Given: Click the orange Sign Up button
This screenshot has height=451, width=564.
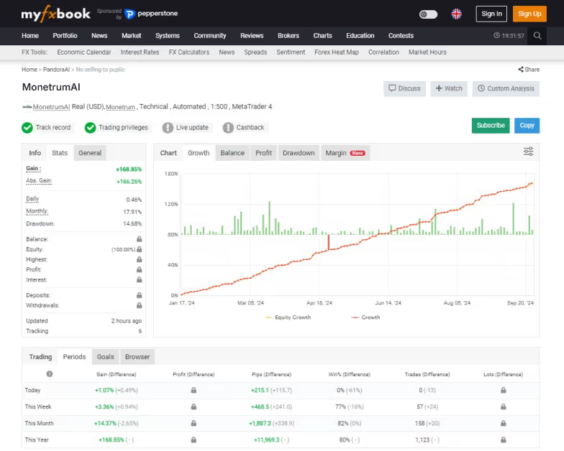Looking at the screenshot, I should pyautogui.click(x=529, y=14).
